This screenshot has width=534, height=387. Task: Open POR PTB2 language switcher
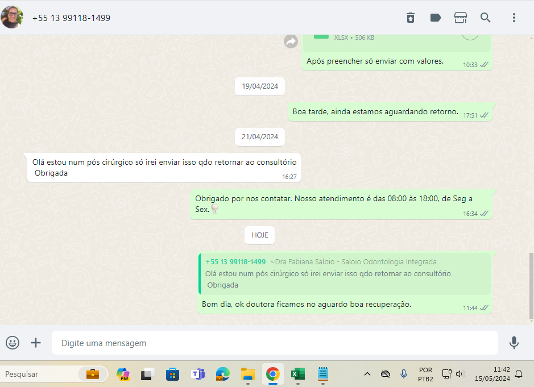tap(425, 374)
